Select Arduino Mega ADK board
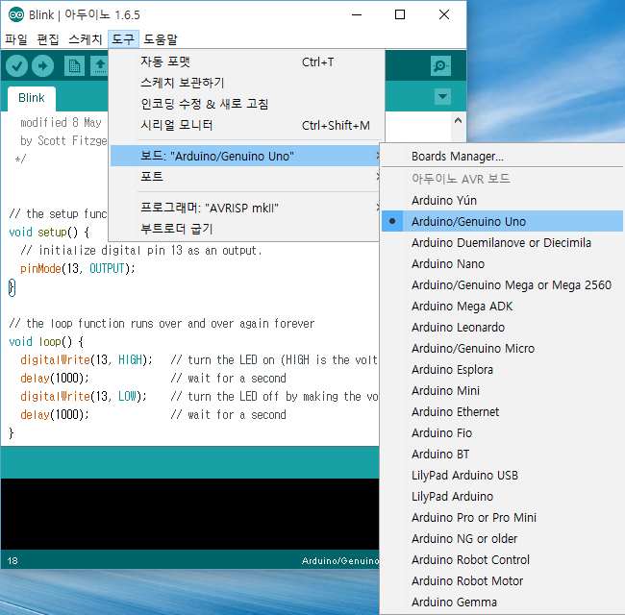This screenshot has width=625, height=615. pos(502,306)
